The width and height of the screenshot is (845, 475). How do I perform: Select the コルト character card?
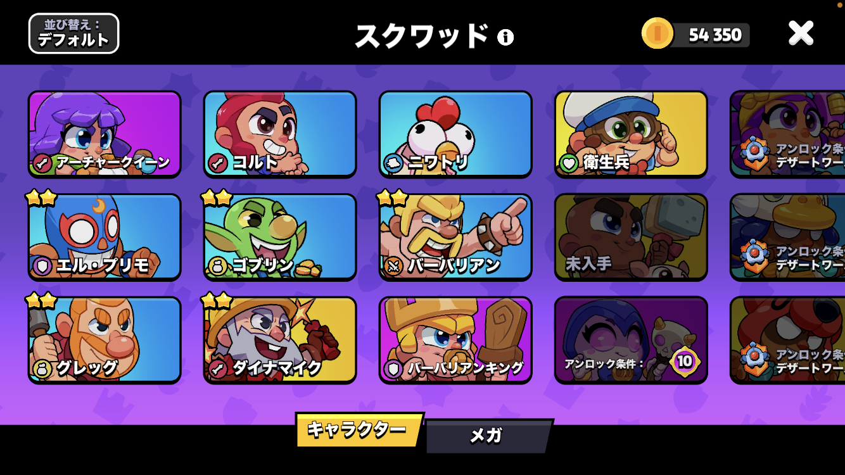(280, 134)
